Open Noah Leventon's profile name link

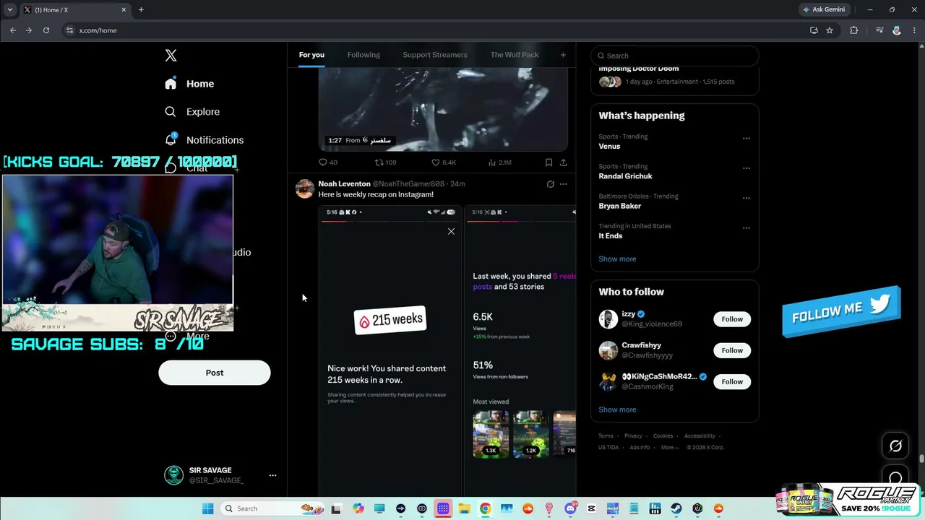[344, 184]
